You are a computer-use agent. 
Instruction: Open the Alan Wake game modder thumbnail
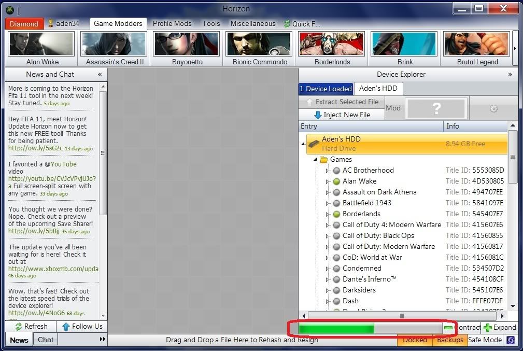click(41, 44)
